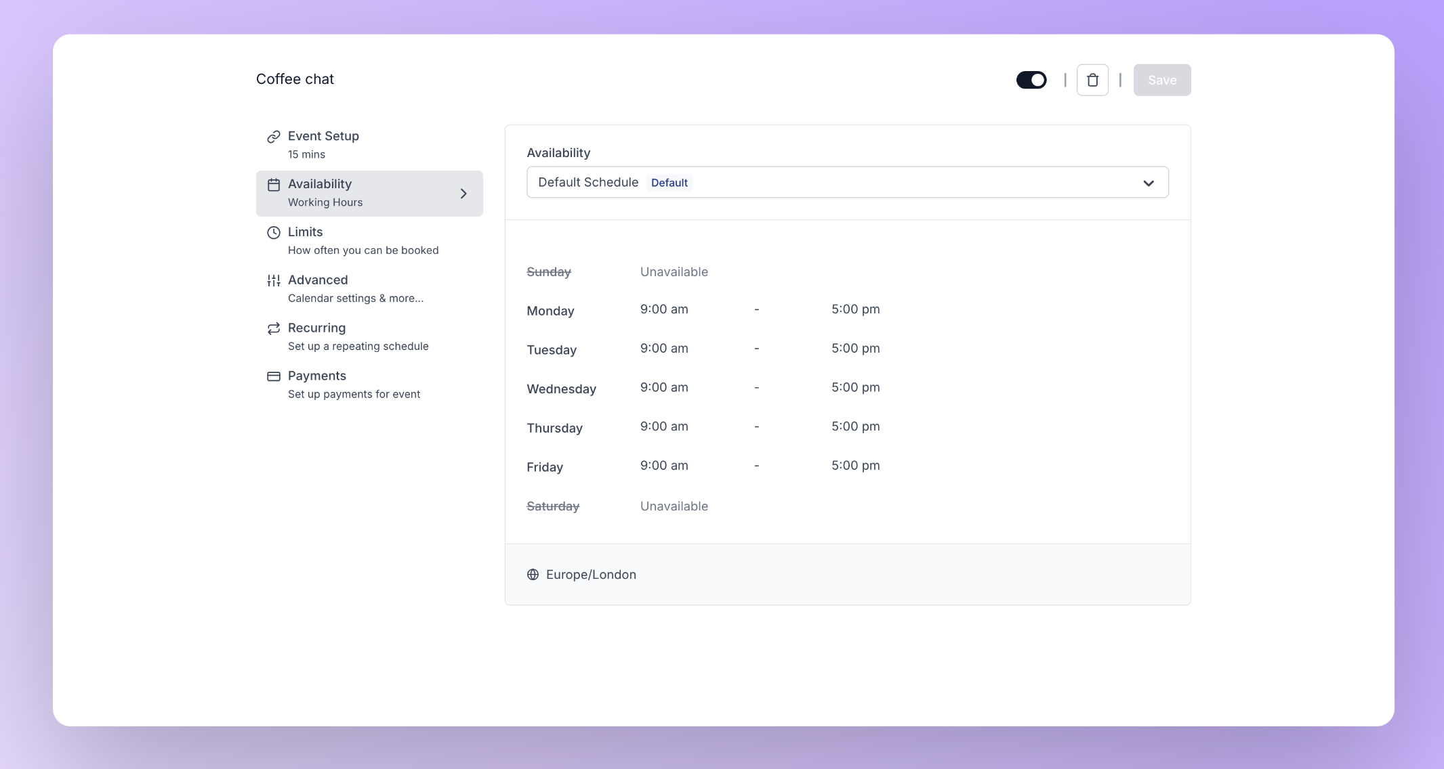Click the credit card icon beside Payments
This screenshot has width=1444, height=769.
click(x=273, y=376)
